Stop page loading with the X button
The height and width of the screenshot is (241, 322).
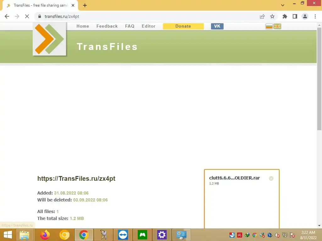[27, 16]
